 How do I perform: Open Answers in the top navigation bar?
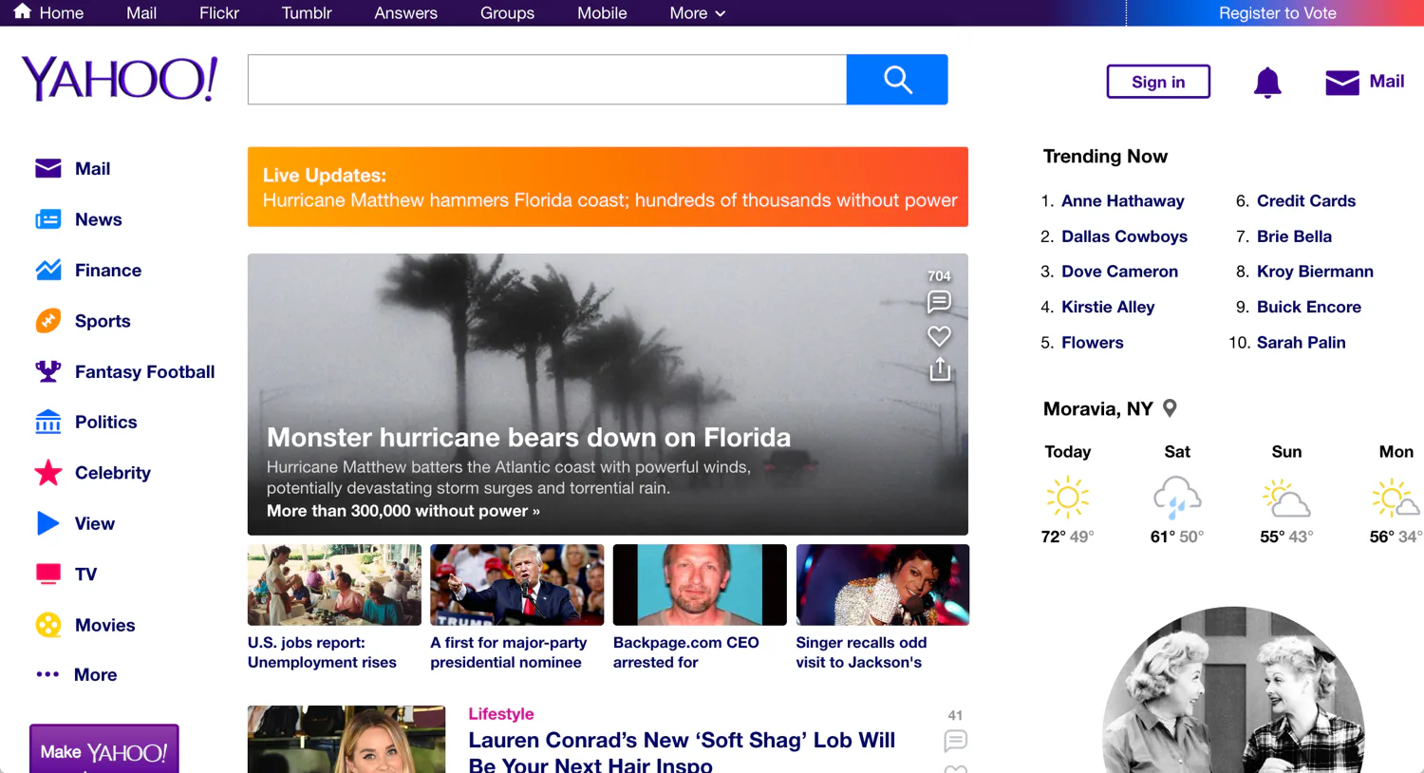tap(405, 13)
